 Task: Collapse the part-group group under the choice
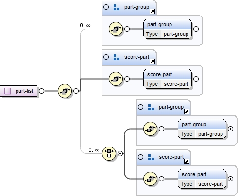141,107
